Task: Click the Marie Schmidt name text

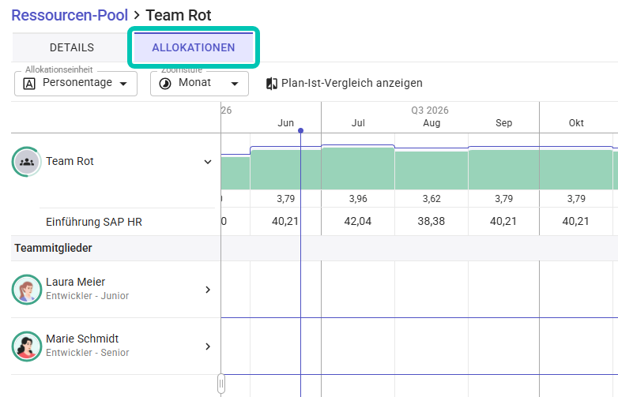Action: coord(82,339)
